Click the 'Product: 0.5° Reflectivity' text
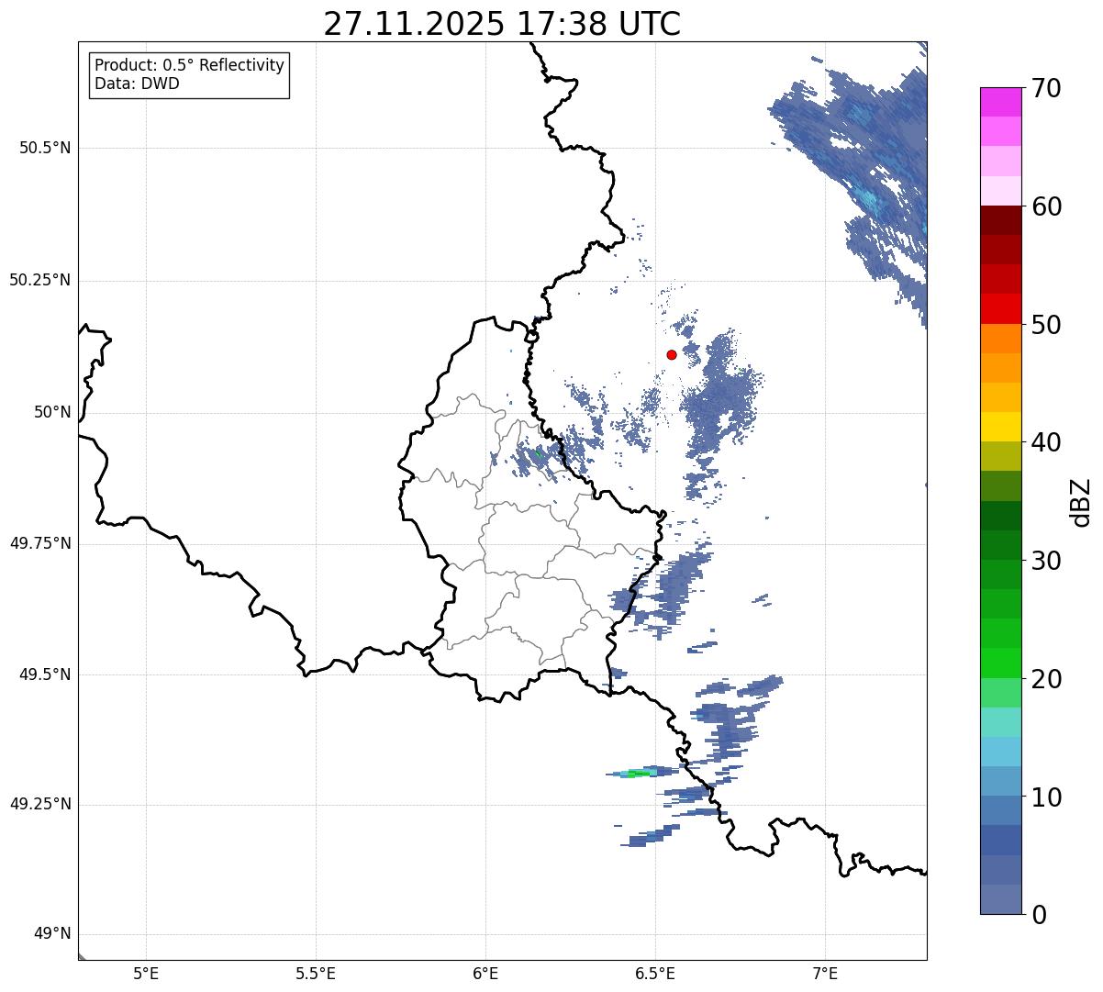This screenshot has height=992, width=1103. (x=189, y=66)
